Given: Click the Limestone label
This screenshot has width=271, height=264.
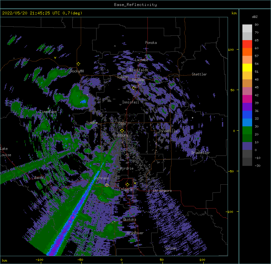Looking at the screenshot, I should pos(48,112).
